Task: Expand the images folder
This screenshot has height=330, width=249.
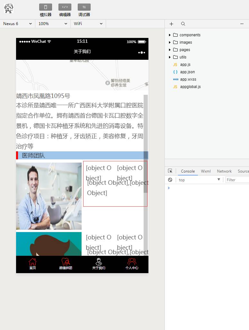Action: 169,42
